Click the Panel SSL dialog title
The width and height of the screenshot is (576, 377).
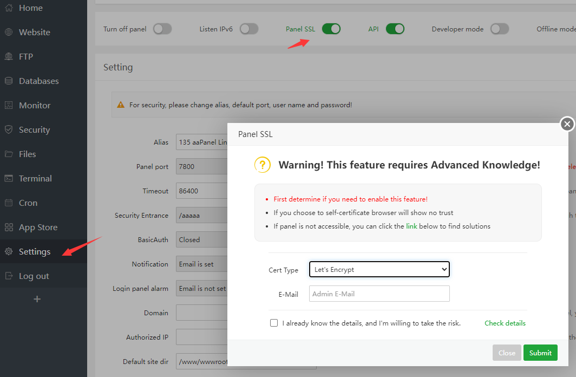(x=256, y=134)
